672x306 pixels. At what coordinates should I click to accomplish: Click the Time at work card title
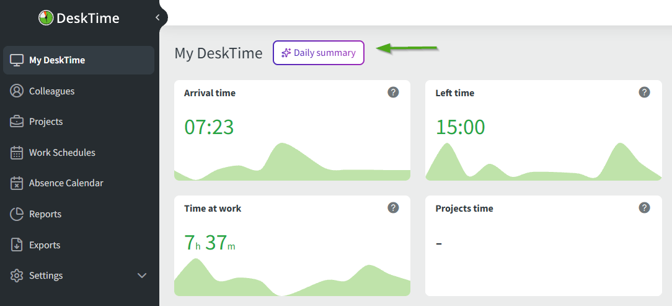click(213, 209)
